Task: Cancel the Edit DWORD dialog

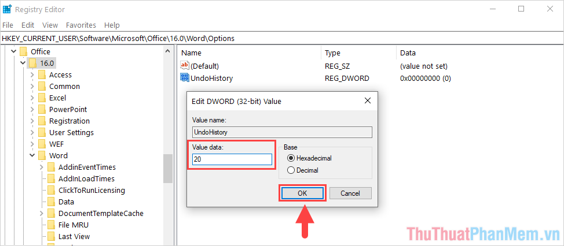Action: [x=350, y=193]
